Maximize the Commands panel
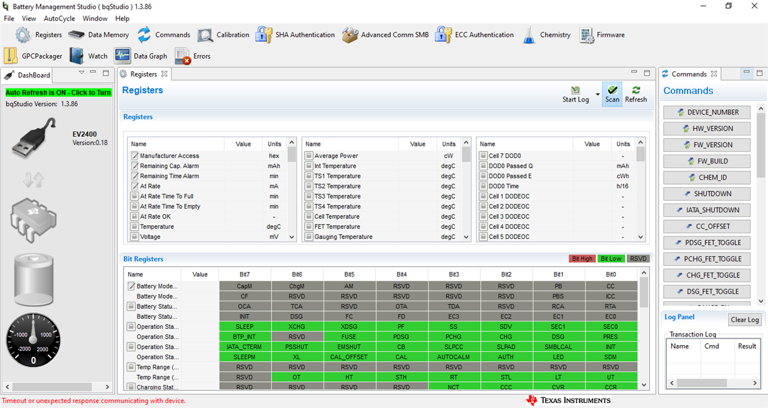This screenshot has height=408, width=768. coord(759,73)
